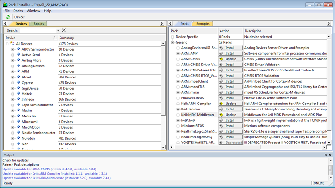Screen dimensions: 335x188
Task: Install the Keil::Jansson pack
Action: click(230, 109)
